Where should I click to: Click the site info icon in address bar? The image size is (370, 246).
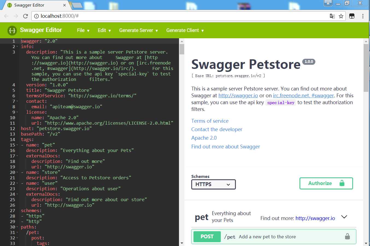tap(36, 16)
